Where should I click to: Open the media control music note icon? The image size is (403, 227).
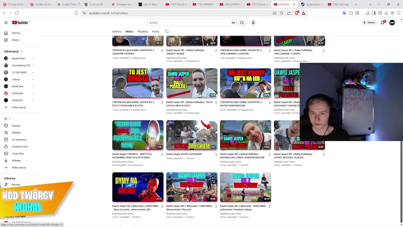point(367,13)
